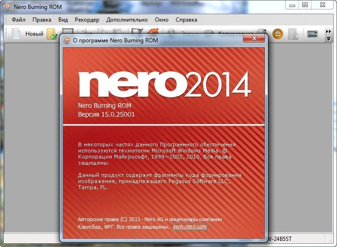
Task: Click the Nero icon in About dialog title
Action: tap(67, 40)
